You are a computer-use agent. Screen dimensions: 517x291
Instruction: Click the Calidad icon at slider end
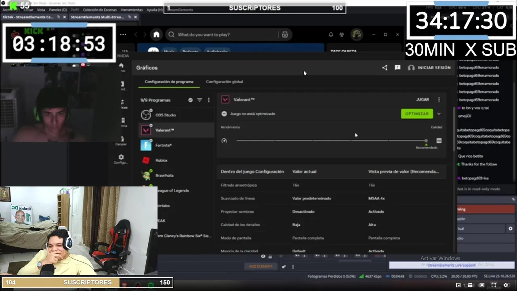[x=439, y=141]
